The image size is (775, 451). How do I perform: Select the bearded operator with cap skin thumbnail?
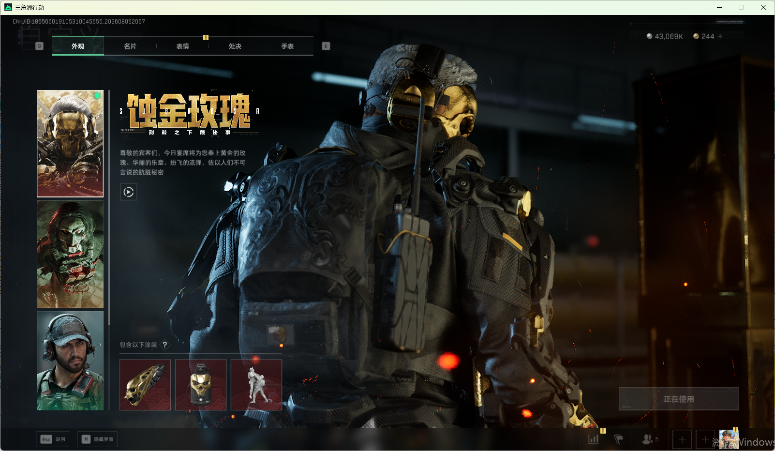(x=70, y=361)
